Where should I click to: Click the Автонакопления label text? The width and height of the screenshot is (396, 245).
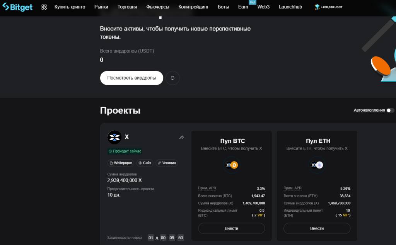pos(369,110)
